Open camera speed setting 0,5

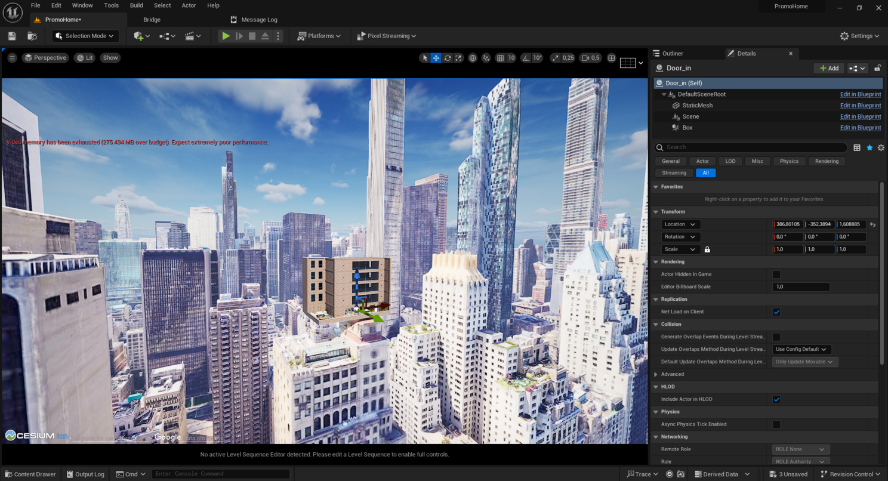[x=590, y=58]
